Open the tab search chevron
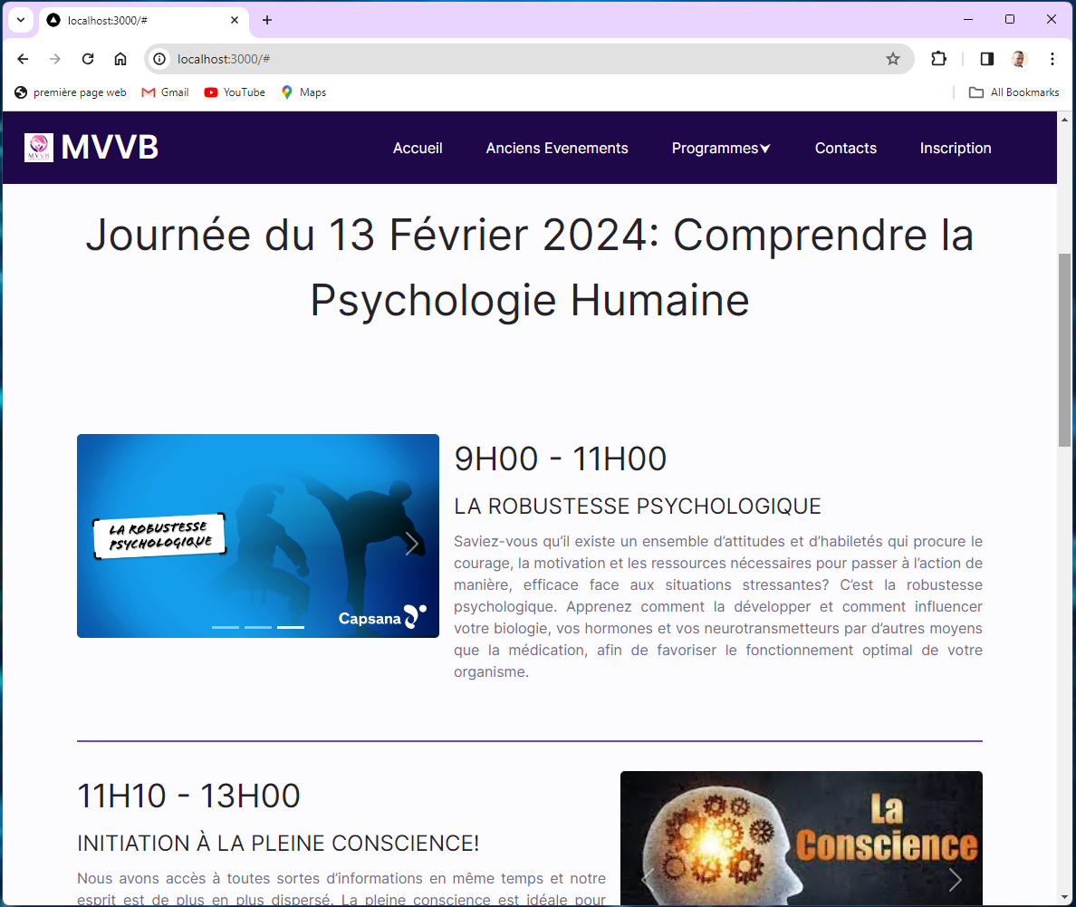Viewport: 1076px width, 907px height. 21,20
